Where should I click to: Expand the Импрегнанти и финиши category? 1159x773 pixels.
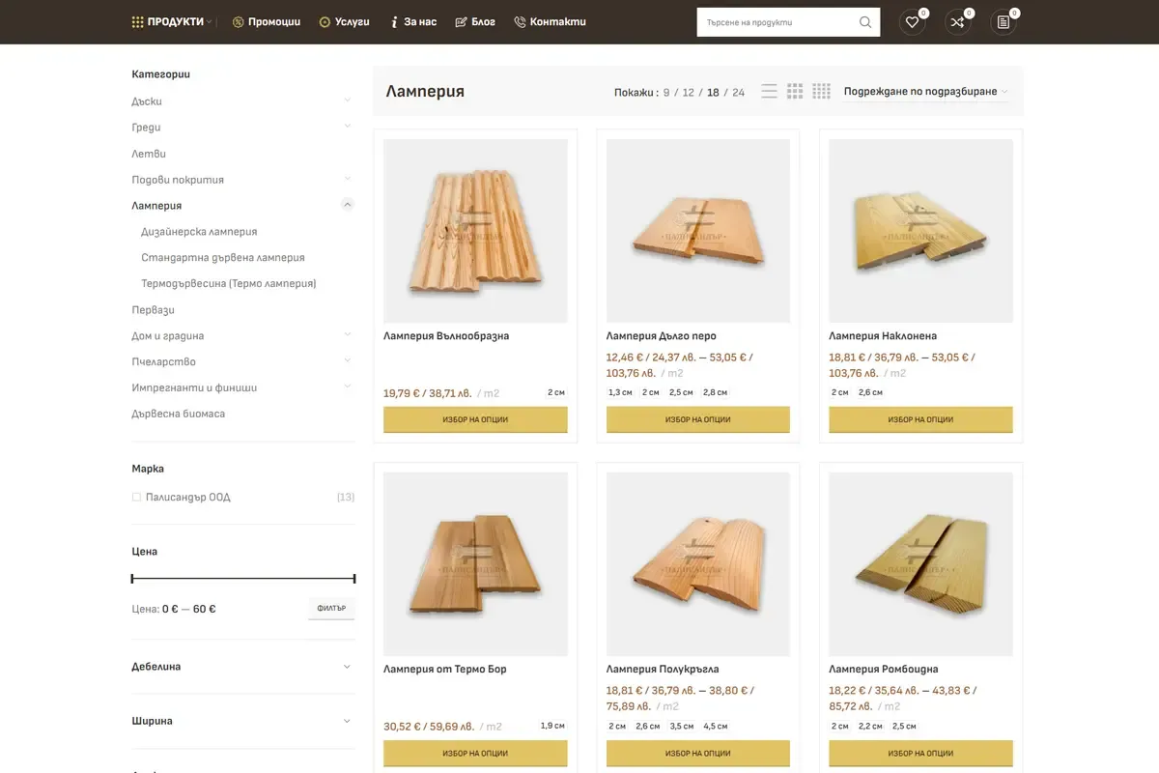[x=348, y=387]
